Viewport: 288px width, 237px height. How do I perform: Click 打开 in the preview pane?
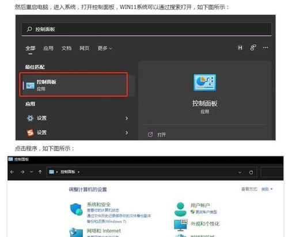pyautogui.click(x=161, y=135)
